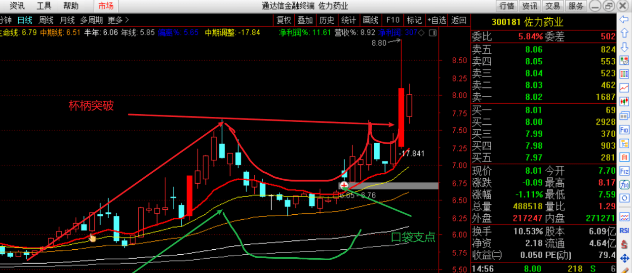
Task: Click the 返回 button
Action: coord(459,20)
